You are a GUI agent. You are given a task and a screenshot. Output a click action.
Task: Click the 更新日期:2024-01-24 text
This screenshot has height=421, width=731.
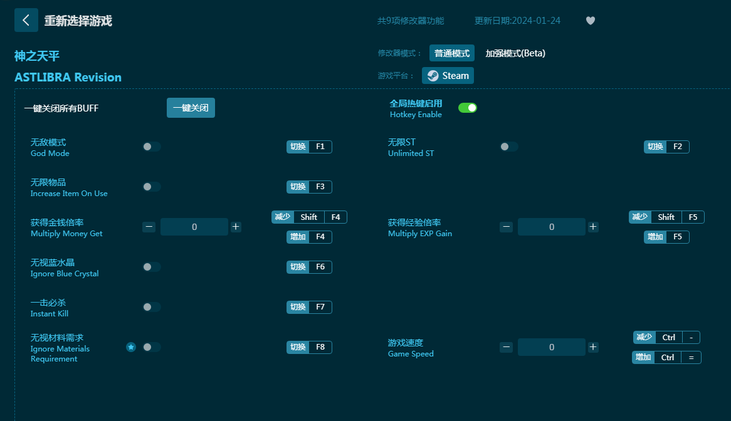517,21
